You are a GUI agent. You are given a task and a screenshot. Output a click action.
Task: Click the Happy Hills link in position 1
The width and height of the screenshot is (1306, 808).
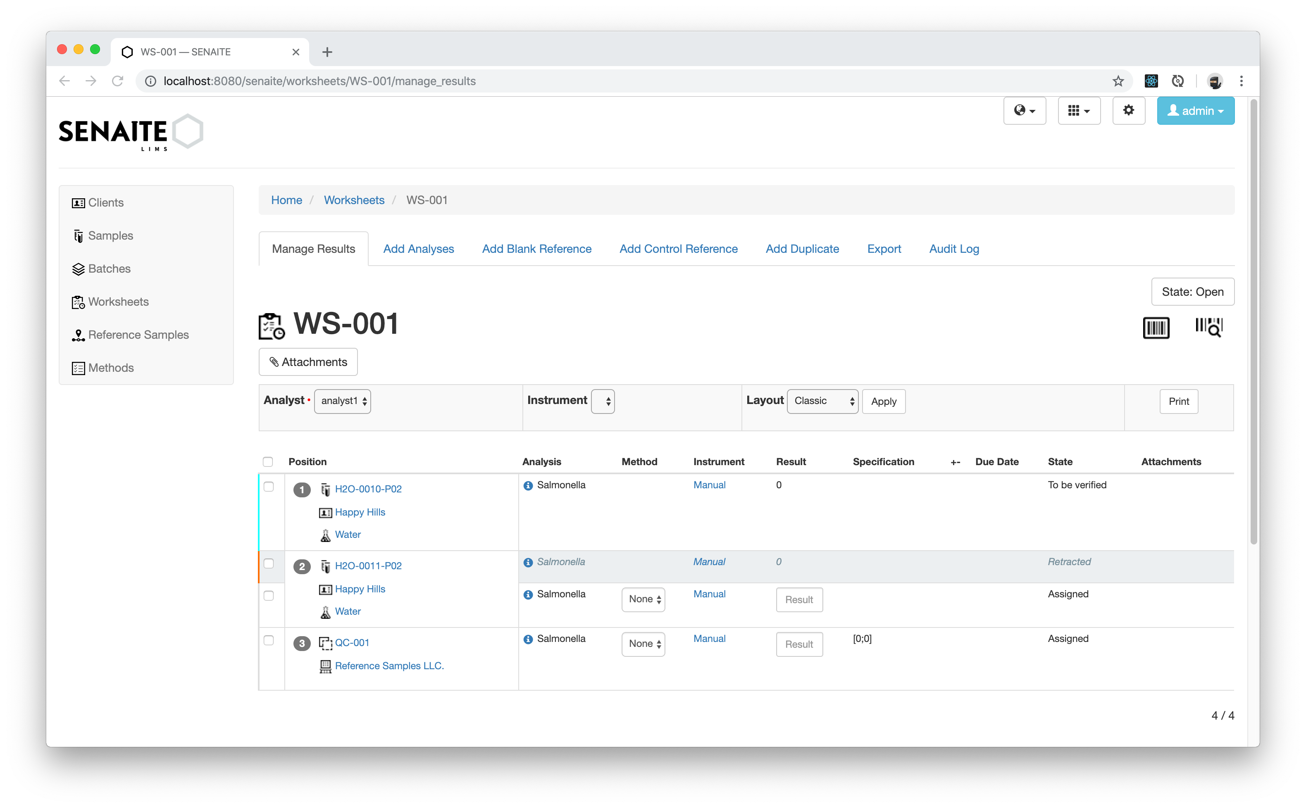point(360,513)
